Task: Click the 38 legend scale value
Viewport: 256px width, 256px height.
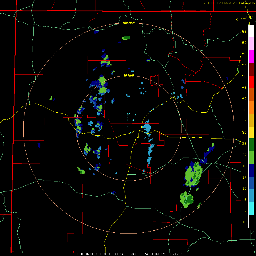Action: (x=244, y=110)
